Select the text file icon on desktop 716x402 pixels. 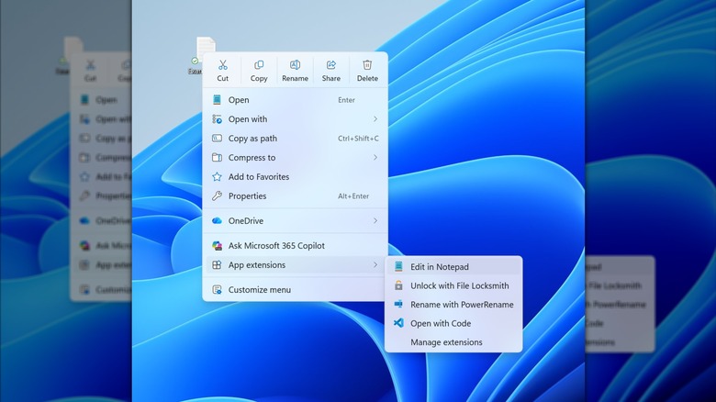tap(205, 48)
